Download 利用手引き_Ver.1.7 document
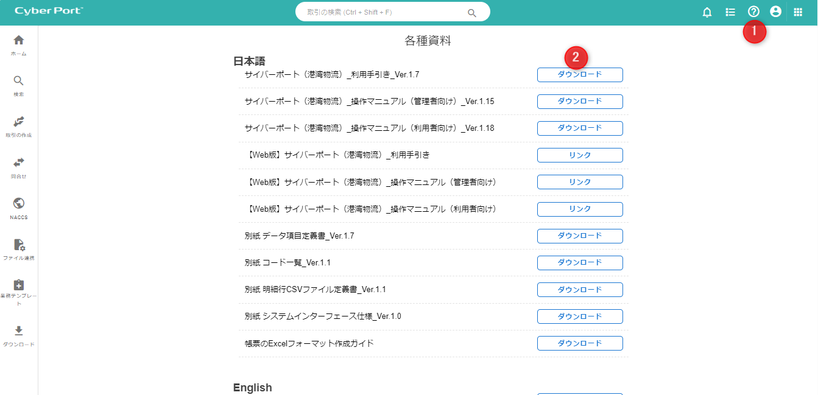The height and width of the screenshot is (395, 818). tap(580, 75)
